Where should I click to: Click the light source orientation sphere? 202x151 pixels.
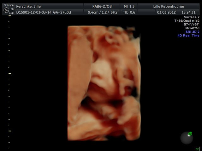click(186, 138)
